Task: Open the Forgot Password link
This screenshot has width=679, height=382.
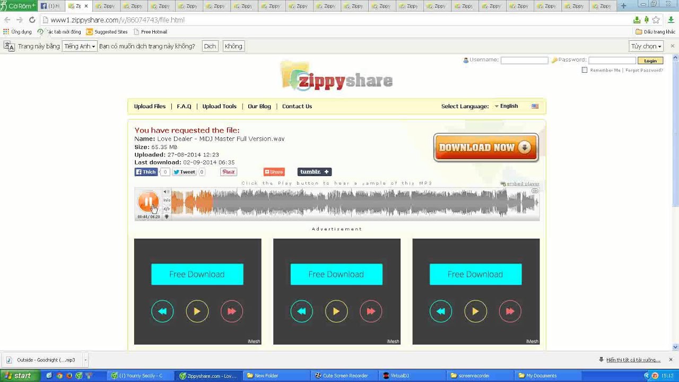Action: click(644, 70)
